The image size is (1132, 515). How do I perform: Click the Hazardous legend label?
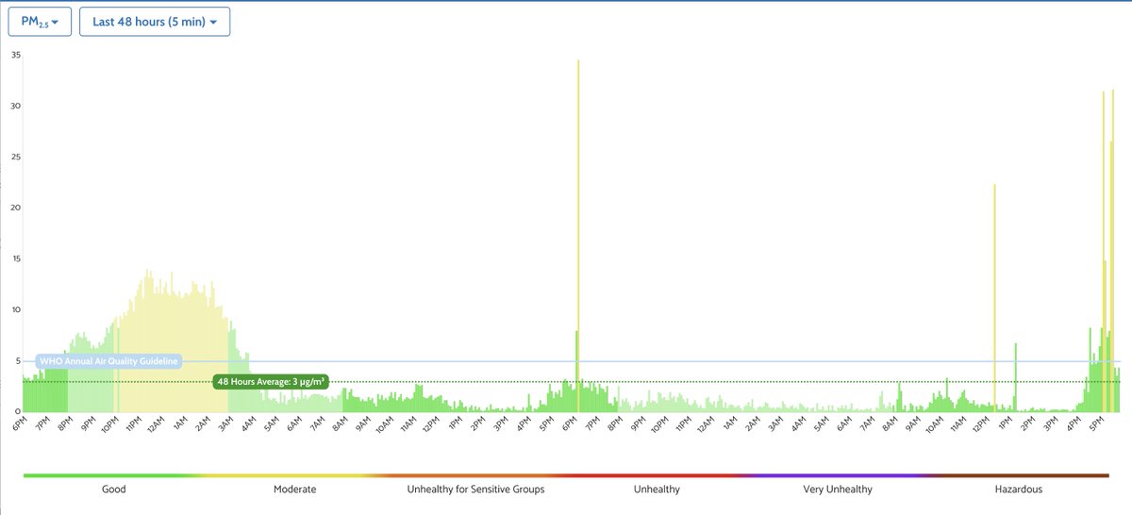[x=1019, y=490]
